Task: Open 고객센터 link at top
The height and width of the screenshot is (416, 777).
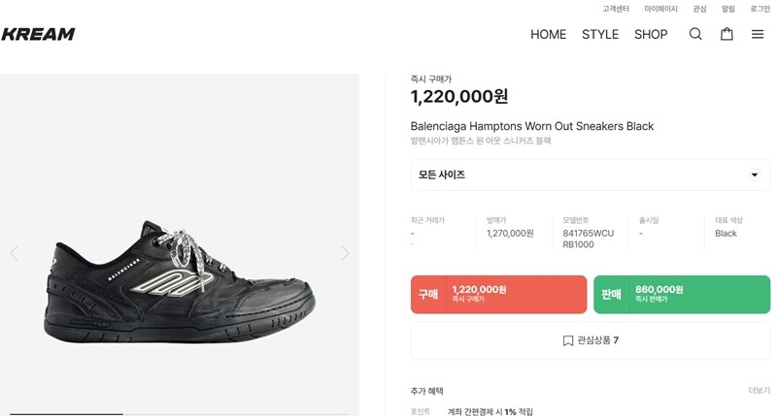Action: tap(616, 9)
